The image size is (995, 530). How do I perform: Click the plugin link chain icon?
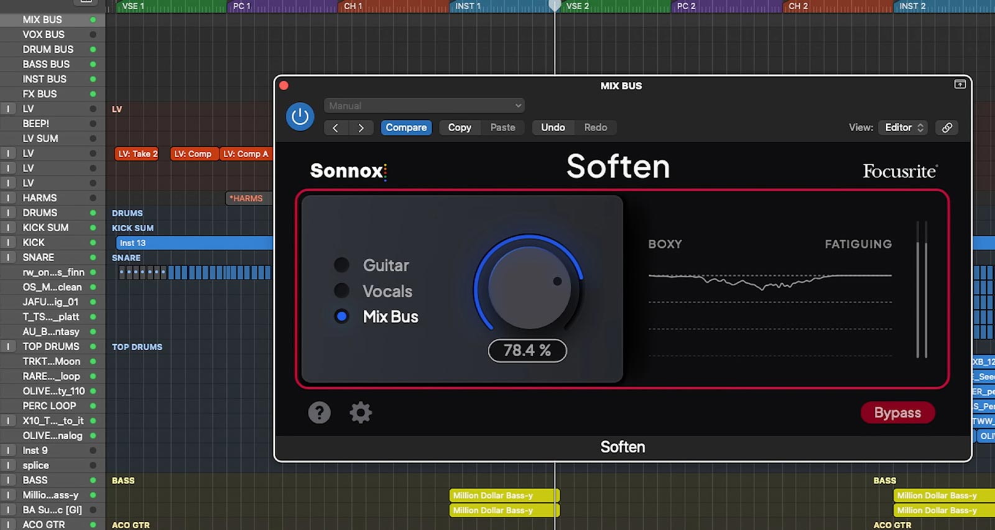pos(947,127)
